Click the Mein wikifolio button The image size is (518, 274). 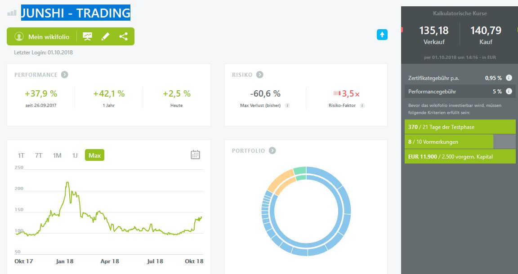tap(43, 37)
